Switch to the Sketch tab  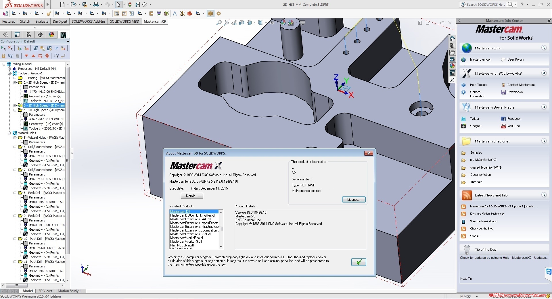click(25, 22)
